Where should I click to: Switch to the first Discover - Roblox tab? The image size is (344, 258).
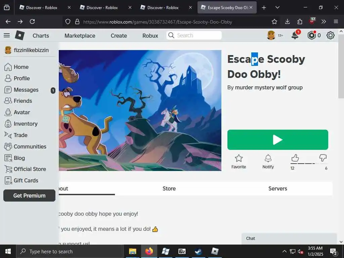[x=45, y=7]
